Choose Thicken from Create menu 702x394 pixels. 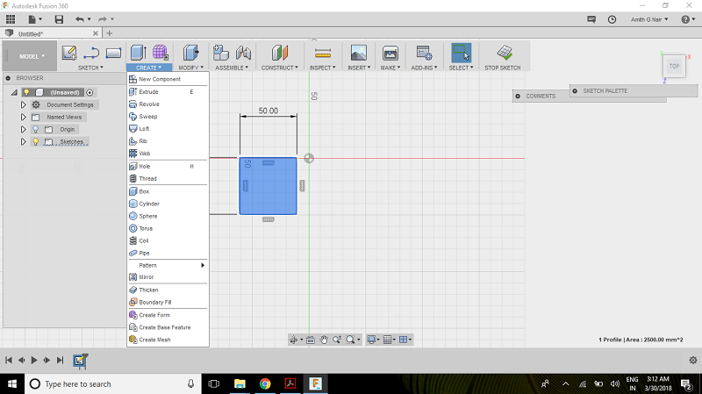click(x=168, y=290)
